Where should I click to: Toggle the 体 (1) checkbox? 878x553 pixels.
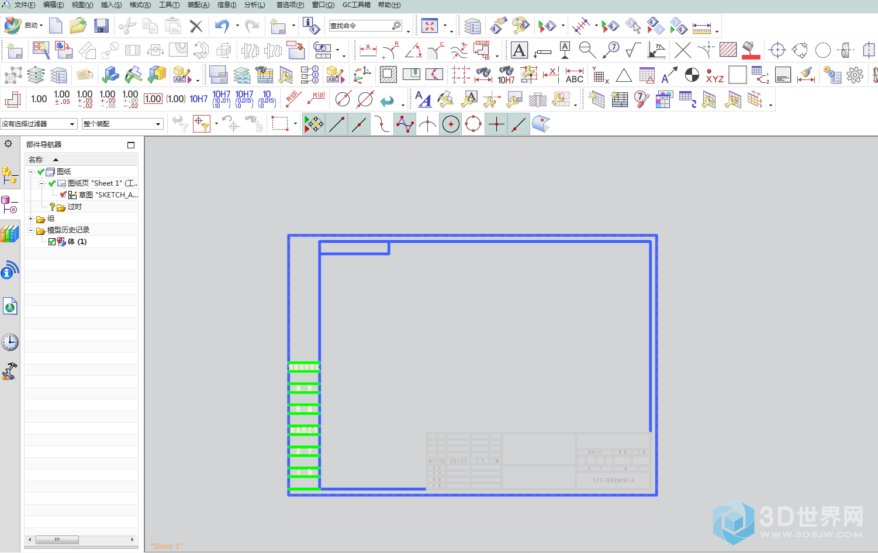pos(52,242)
